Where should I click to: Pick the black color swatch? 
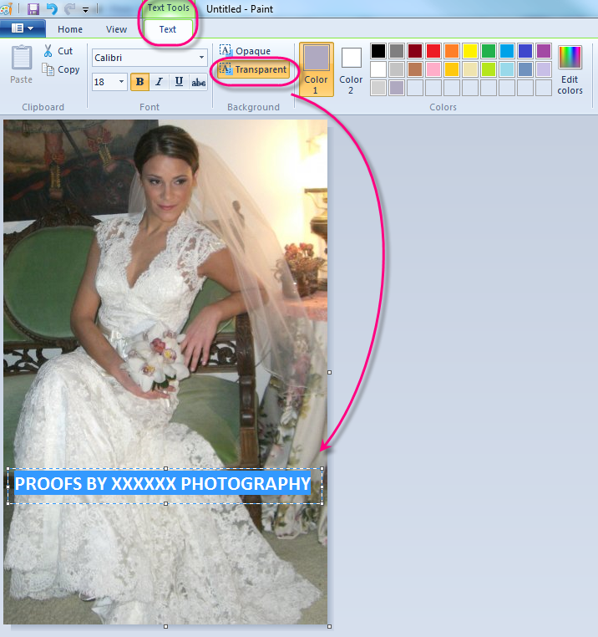(378, 51)
